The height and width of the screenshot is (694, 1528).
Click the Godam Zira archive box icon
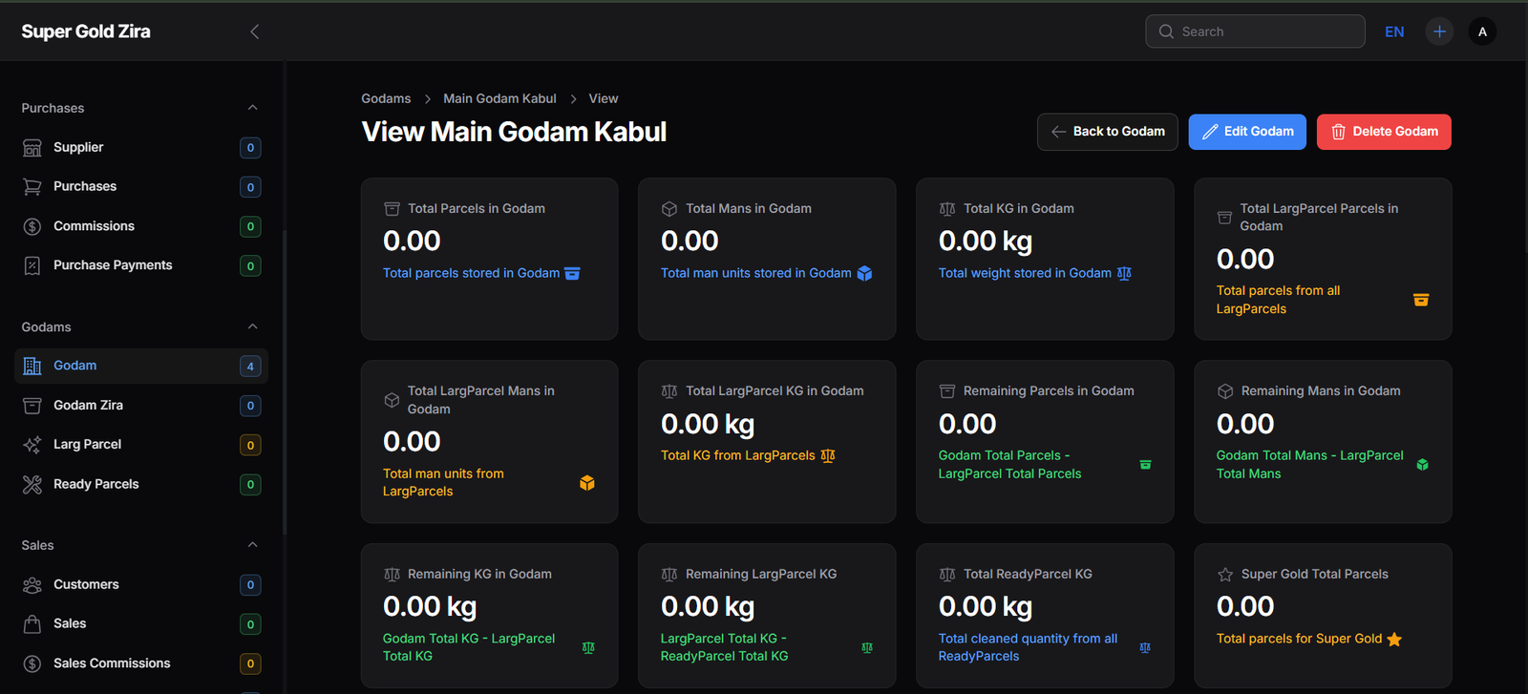tap(32, 406)
